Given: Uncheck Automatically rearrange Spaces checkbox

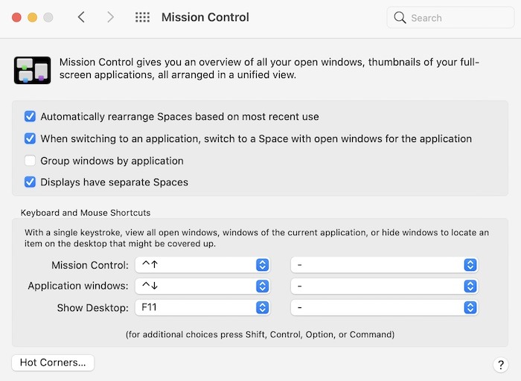Looking at the screenshot, I should (x=30, y=116).
